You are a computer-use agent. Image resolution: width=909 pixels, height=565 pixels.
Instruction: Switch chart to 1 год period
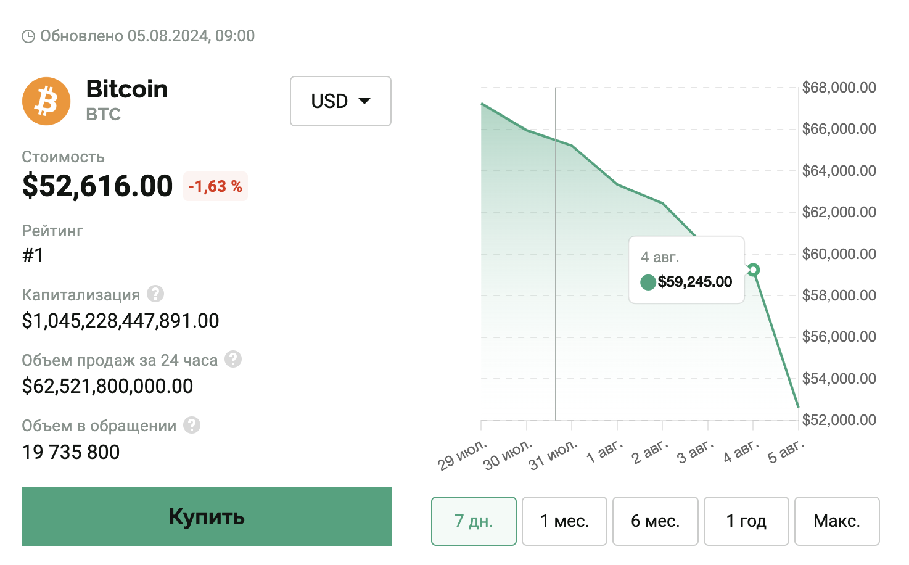click(746, 521)
